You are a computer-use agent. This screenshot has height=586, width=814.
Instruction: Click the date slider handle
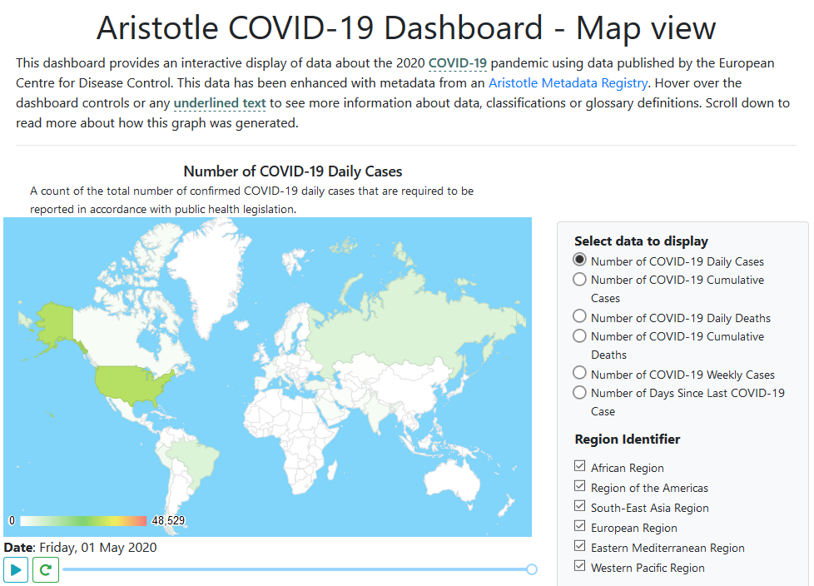point(532,569)
